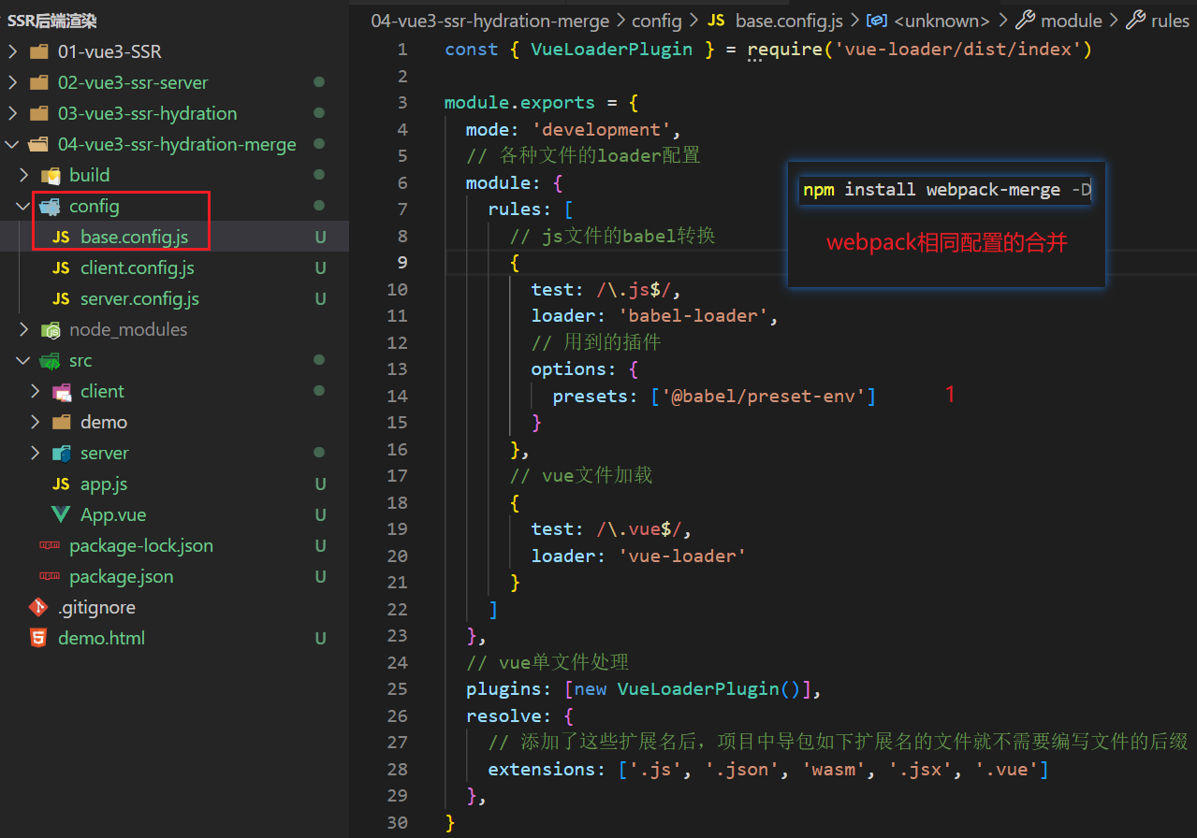
Task: Click the client folder icon under src
Action: (x=62, y=391)
